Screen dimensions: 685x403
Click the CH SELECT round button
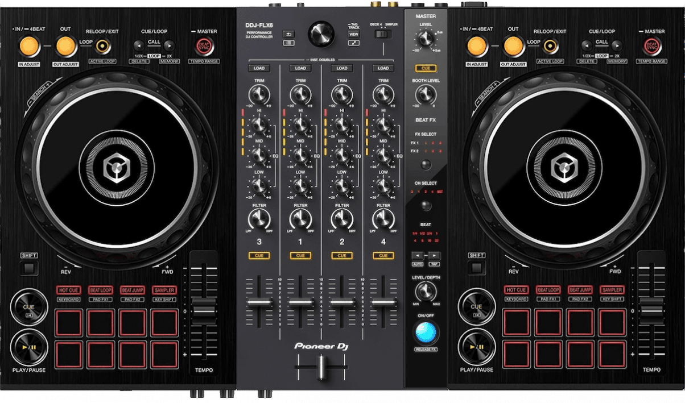tap(426, 206)
